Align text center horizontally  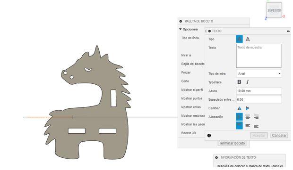248,117
